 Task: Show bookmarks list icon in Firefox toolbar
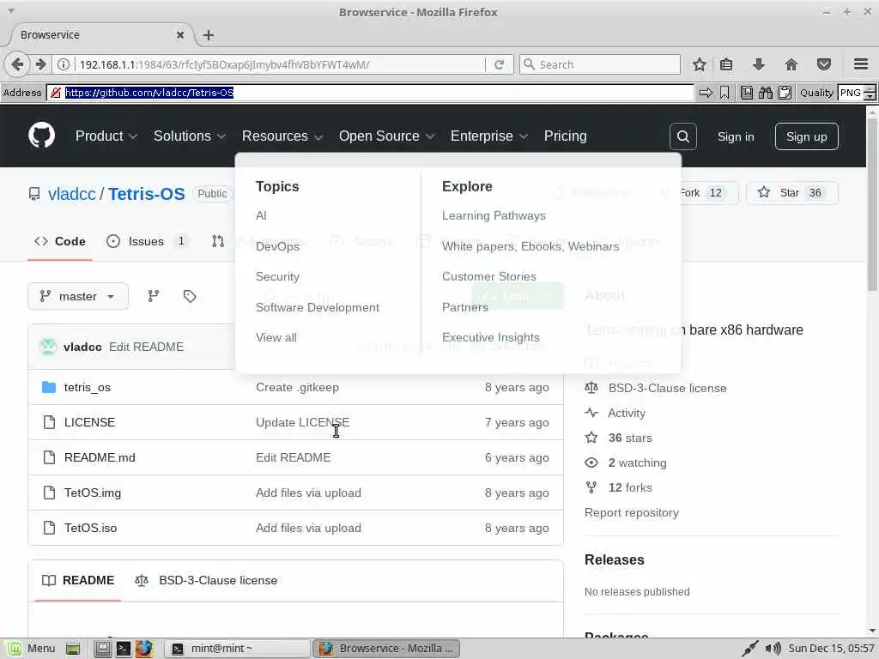[x=726, y=64]
